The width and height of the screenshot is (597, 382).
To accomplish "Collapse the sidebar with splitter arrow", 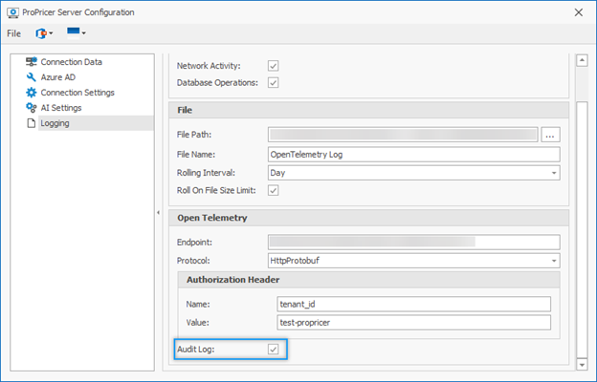I will click(x=158, y=212).
